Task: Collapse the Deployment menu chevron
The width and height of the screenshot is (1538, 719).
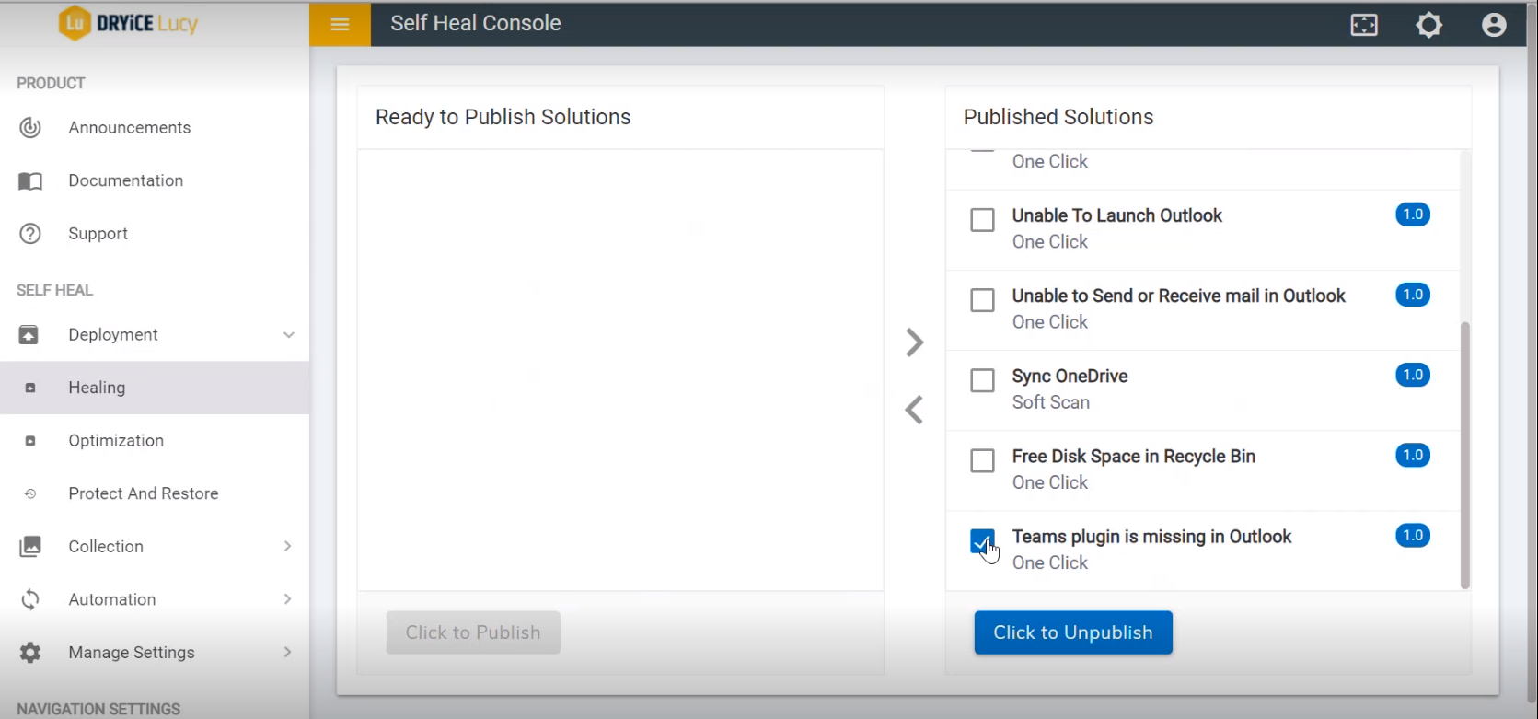Action: (x=289, y=335)
